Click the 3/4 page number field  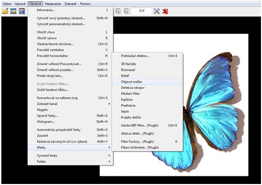coord(142,11)
